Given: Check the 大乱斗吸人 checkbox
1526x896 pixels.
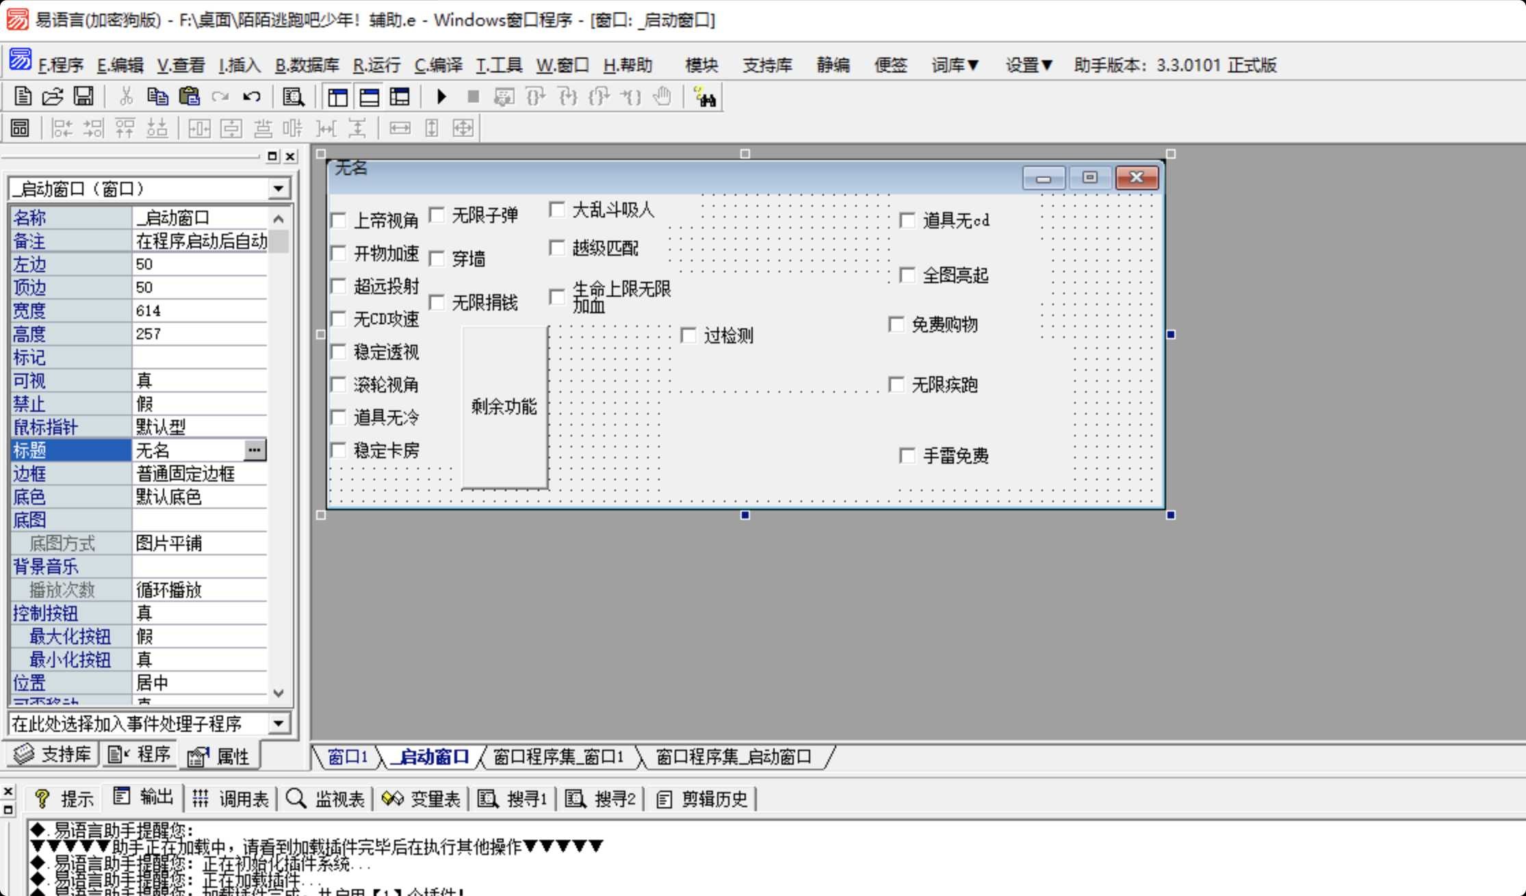Looking at the screenshot, I should (x=557, y=210).
